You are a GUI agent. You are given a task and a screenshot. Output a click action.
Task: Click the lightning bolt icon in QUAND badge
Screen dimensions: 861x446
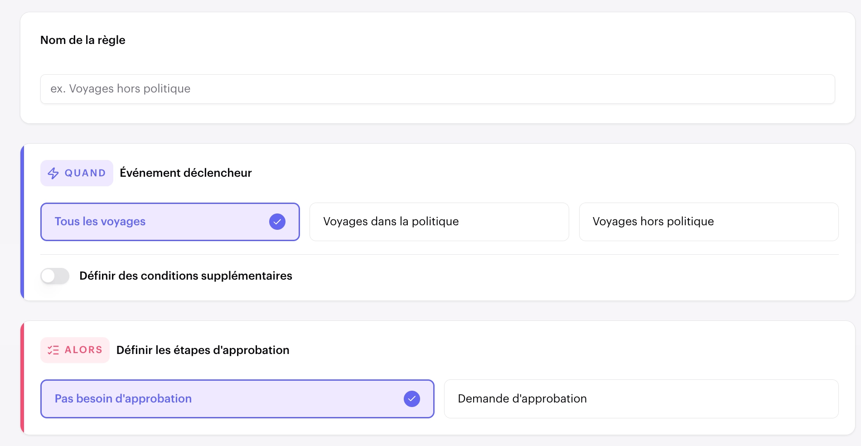[x=53, y=173]
